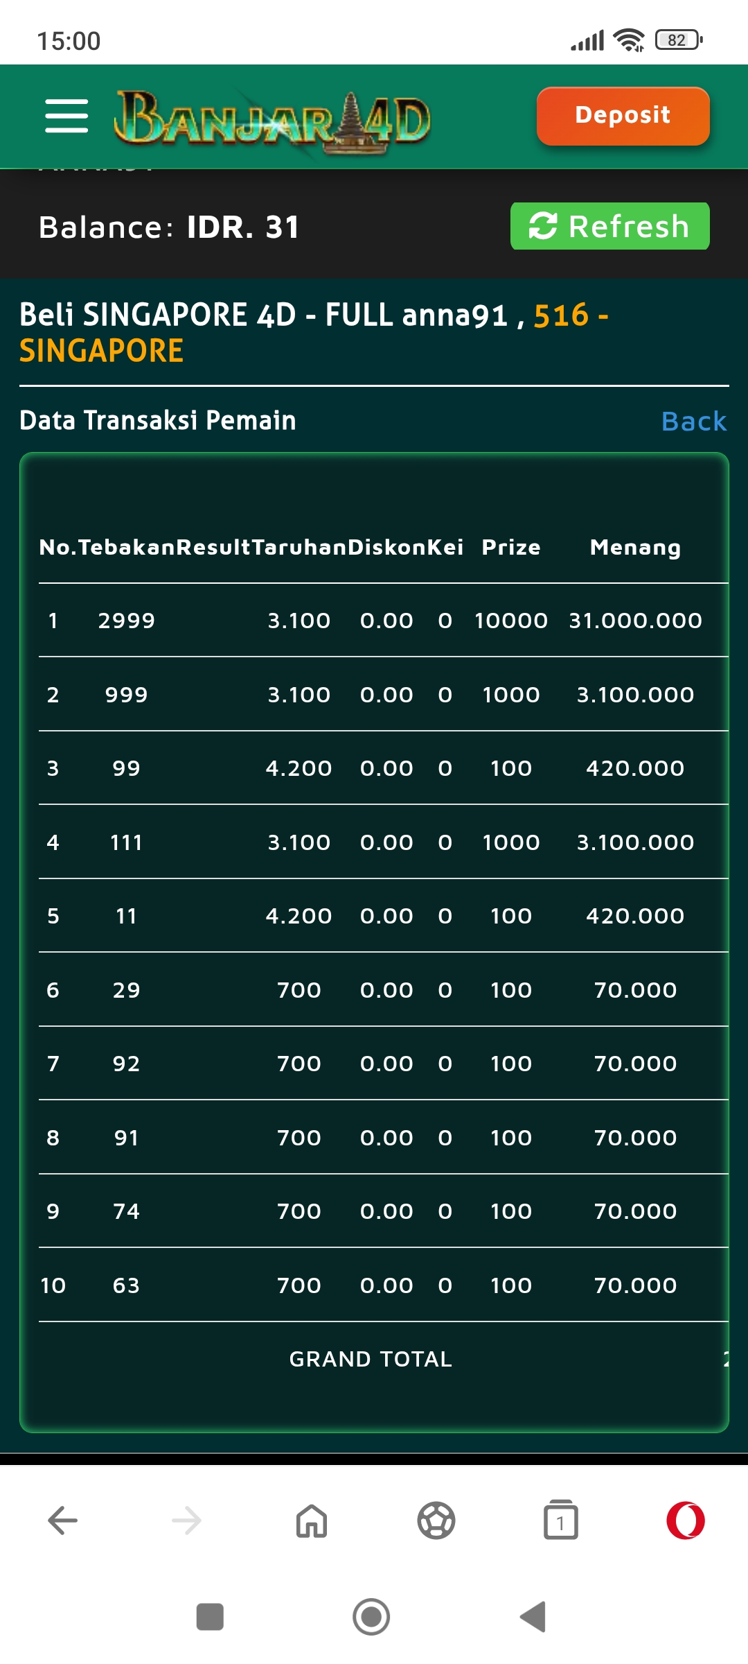This screenshot has height=1664, width=748.
Task: Refresh the balance
Action: 609,227
